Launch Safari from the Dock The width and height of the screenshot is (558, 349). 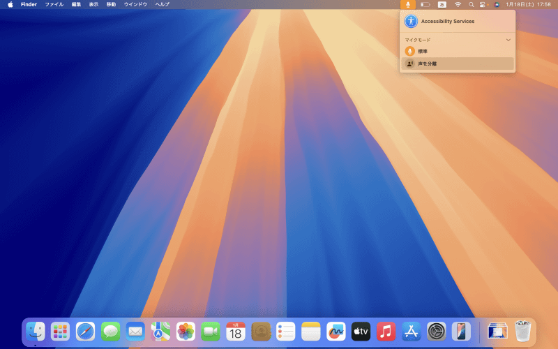[x=85, y=332]
